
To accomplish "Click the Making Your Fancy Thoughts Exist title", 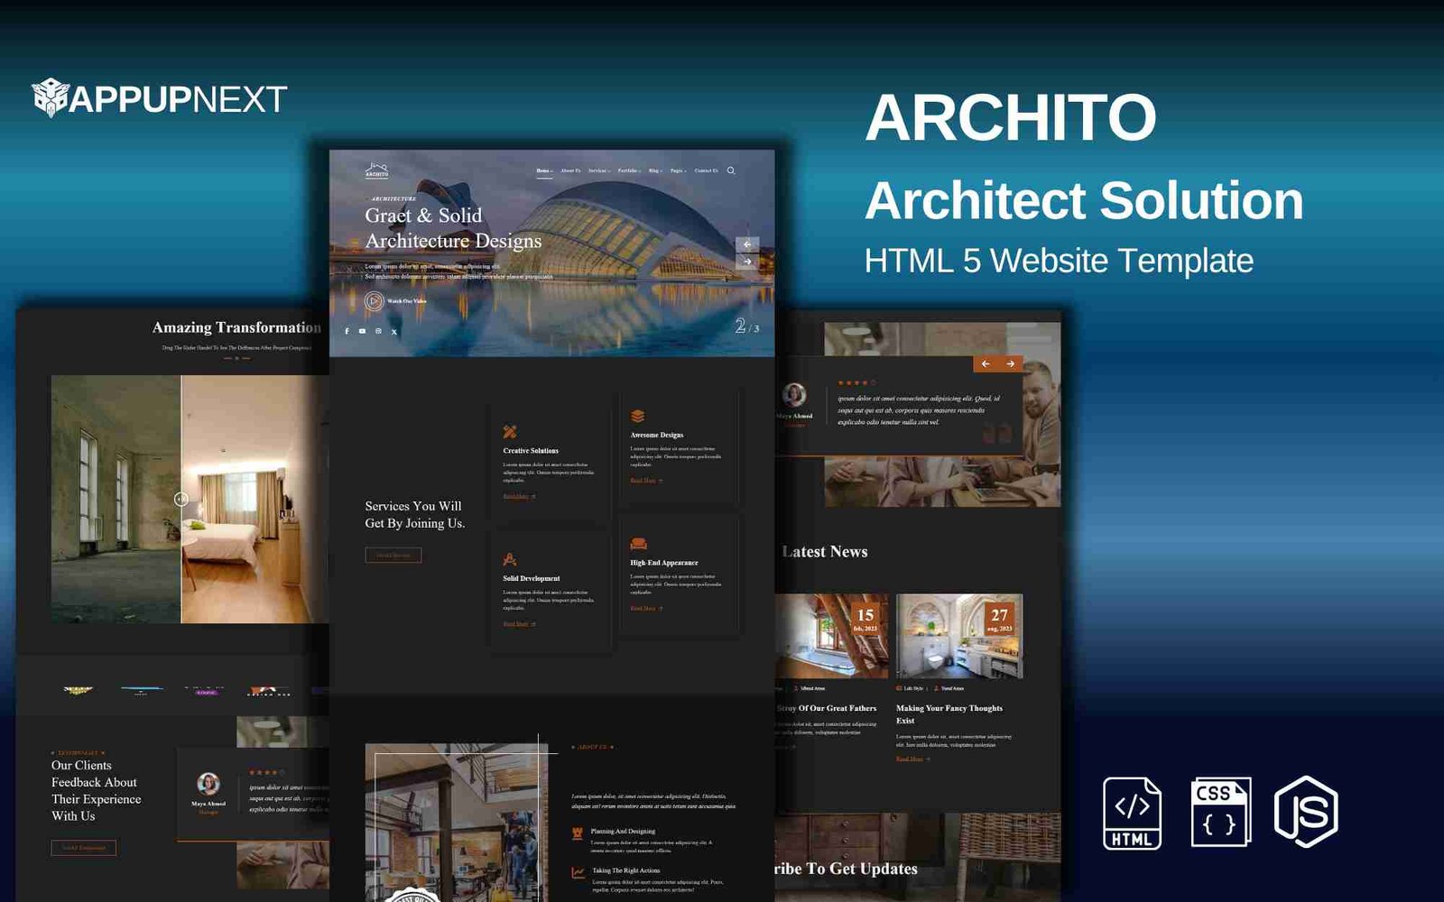I will click(x=949, y=714).
